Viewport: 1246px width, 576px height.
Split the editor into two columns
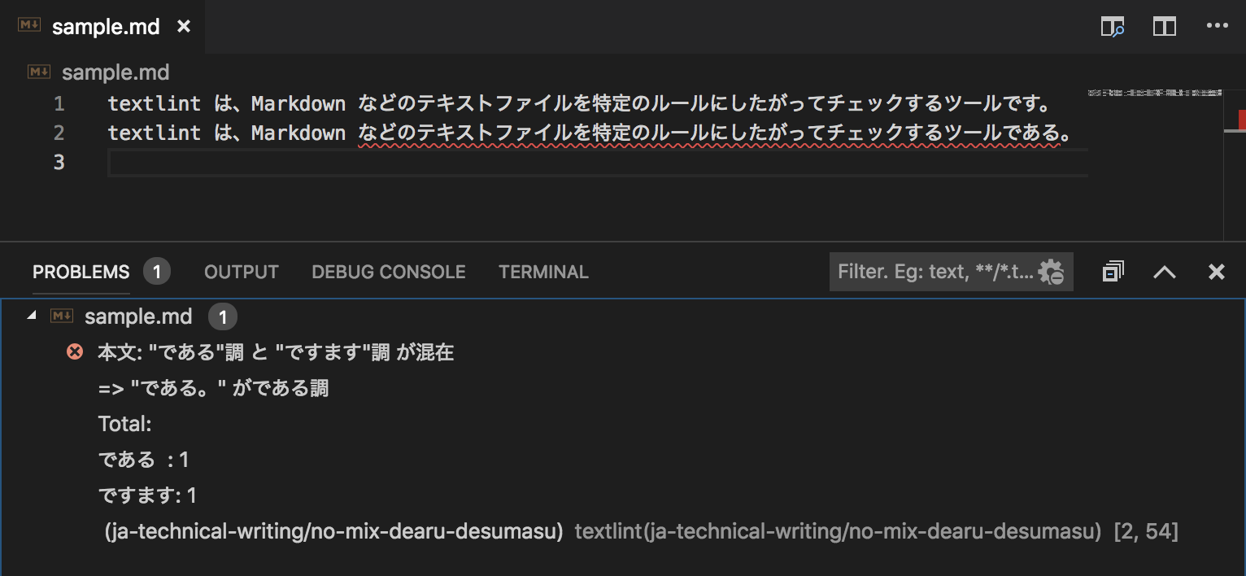coord(1164,26)
